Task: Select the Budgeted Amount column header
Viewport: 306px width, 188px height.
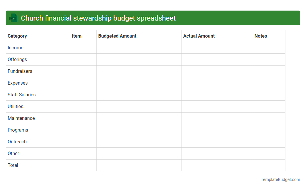Action: coord(117,36)
